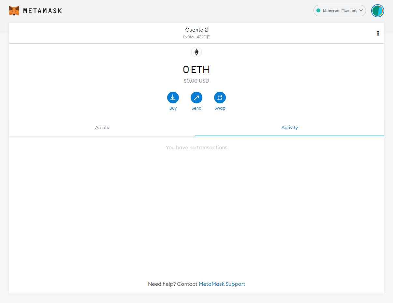Open the Ethereum Mainnet network selector
Image resolution: width=393 pixels, height=303 pixels.
point(340,10)
